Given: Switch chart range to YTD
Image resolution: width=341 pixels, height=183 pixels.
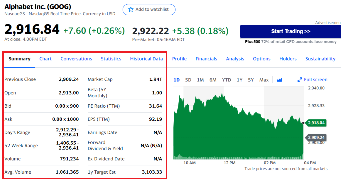Looking at the screenshot, I should pos(227,80).
